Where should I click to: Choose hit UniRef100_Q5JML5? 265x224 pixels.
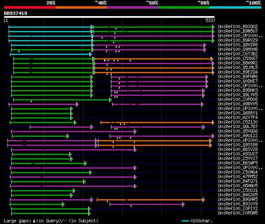[238, 68]
